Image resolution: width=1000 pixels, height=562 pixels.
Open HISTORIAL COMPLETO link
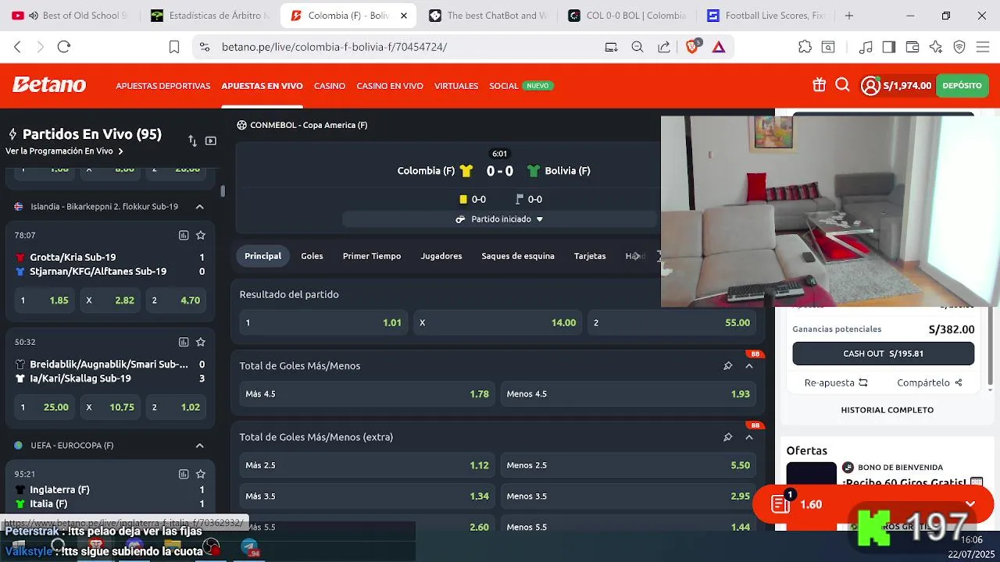click(x=887, y=410)
